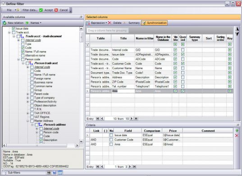Click the New relation button
242x176 pixels.
coord(13,23)
